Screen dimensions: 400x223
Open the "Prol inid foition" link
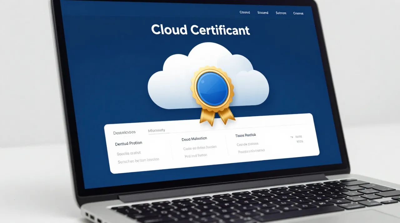point(196,156)
